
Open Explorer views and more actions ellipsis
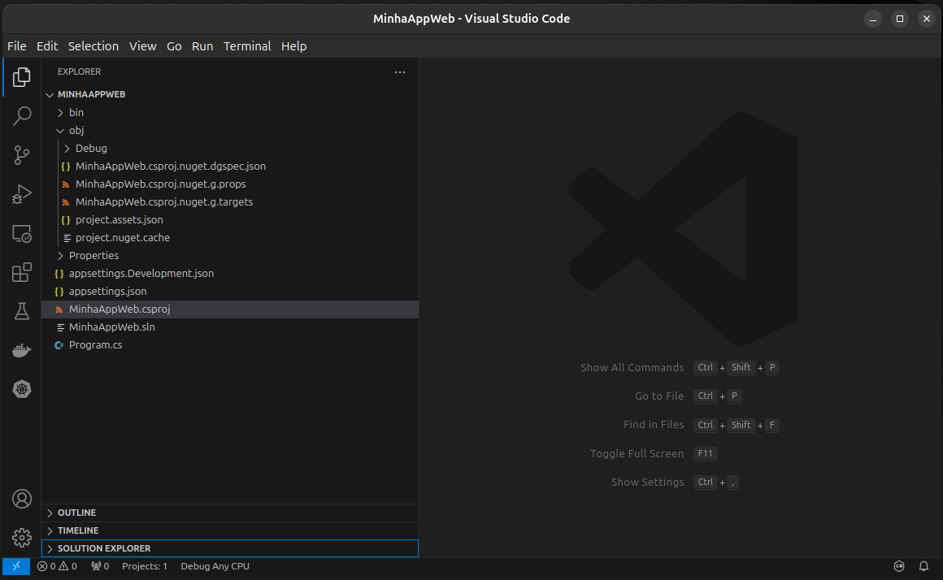(400, 71)
